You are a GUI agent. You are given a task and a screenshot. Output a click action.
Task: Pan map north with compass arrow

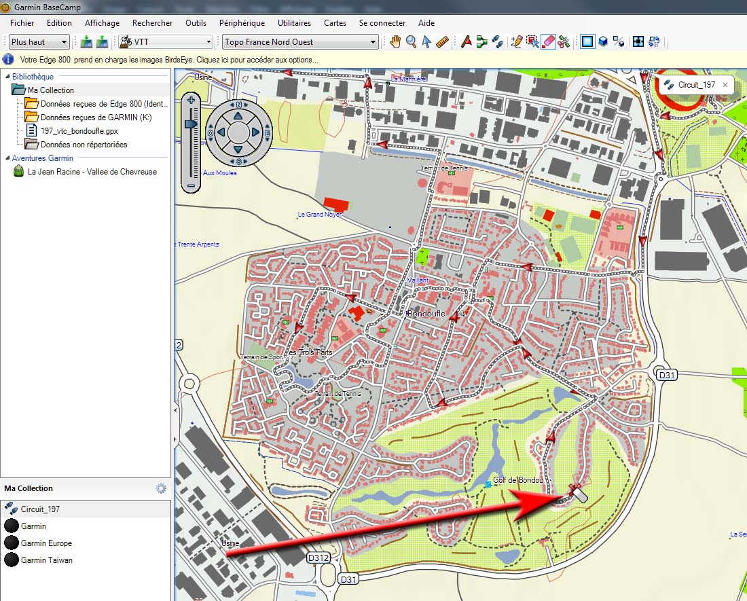[x=238, y=115]
